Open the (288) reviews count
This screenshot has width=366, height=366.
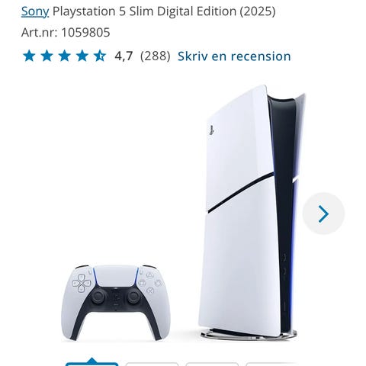156,56
